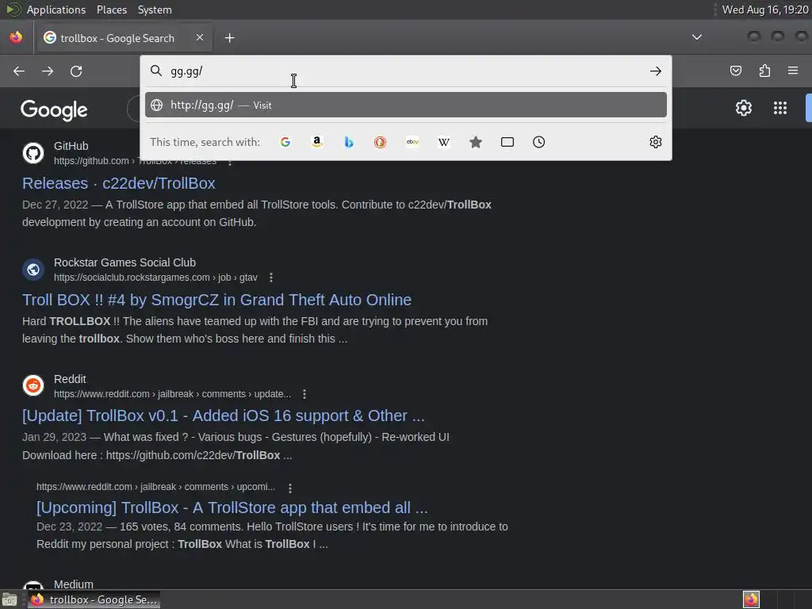Search this time with Bing

pyautogui.click(x=349, y=142)
